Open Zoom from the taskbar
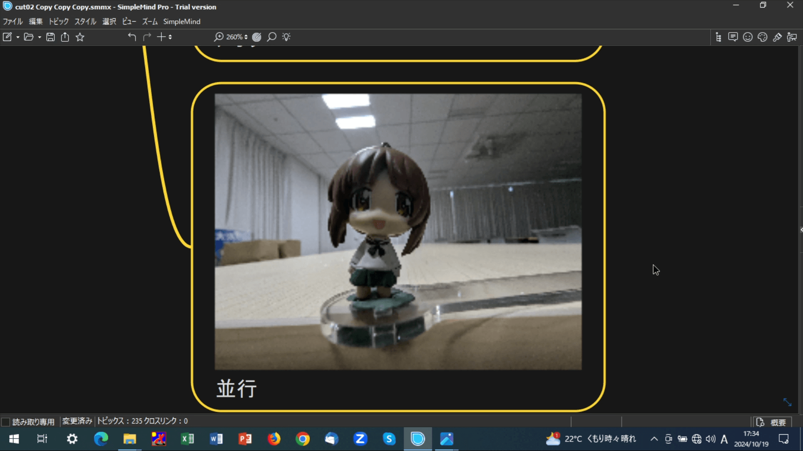 point(360,439)
